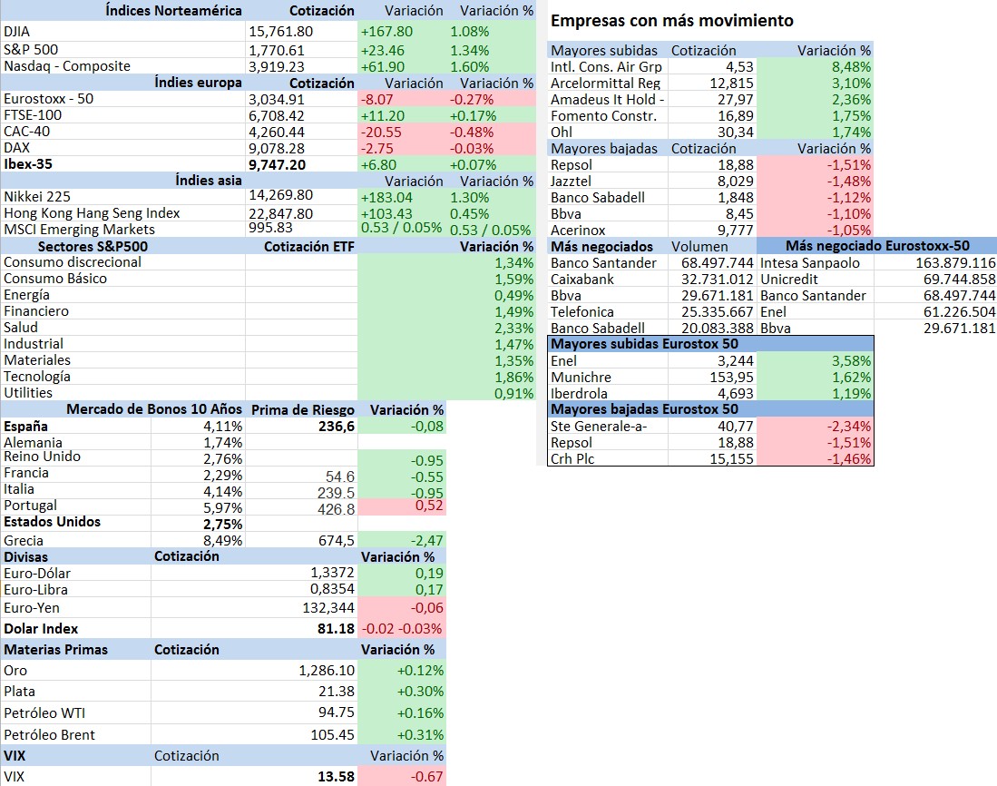The height and width of the screenshot is (786, 997).
Task: Click Italia risk premium 239.5
Action: [336, 493]
